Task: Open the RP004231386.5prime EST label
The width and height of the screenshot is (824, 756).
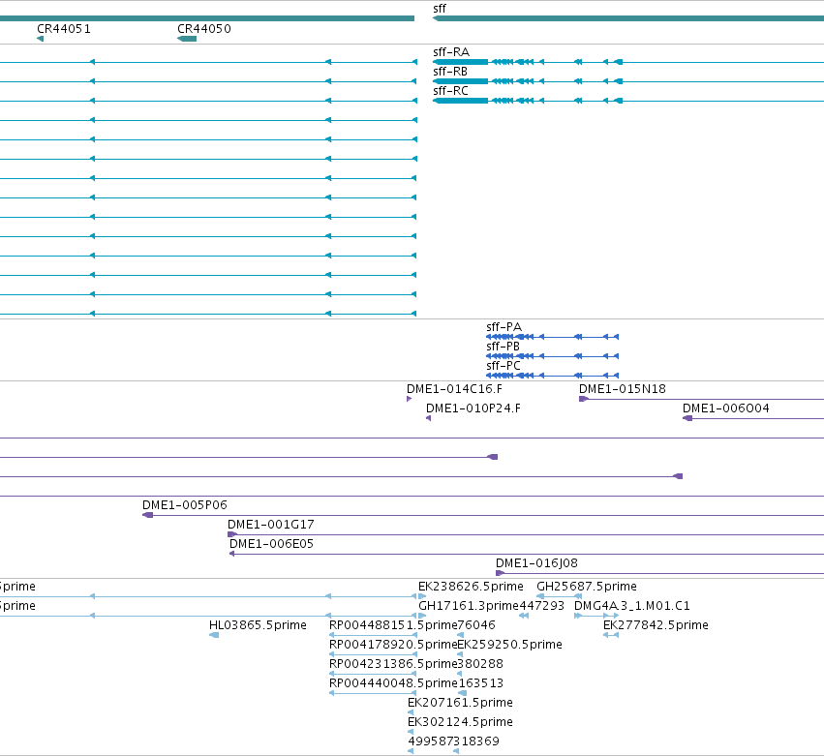Action: point(393,665)
